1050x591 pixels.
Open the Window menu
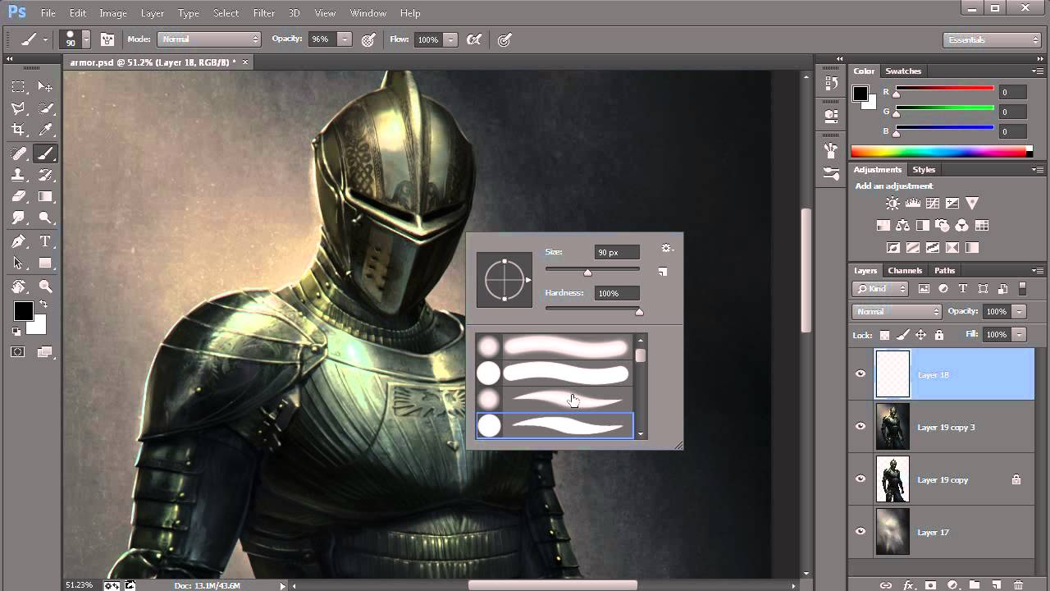click(x=368, y=13)
